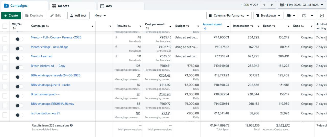
Task: Open the Campaigns tab
Action: (x=24, y=6)
